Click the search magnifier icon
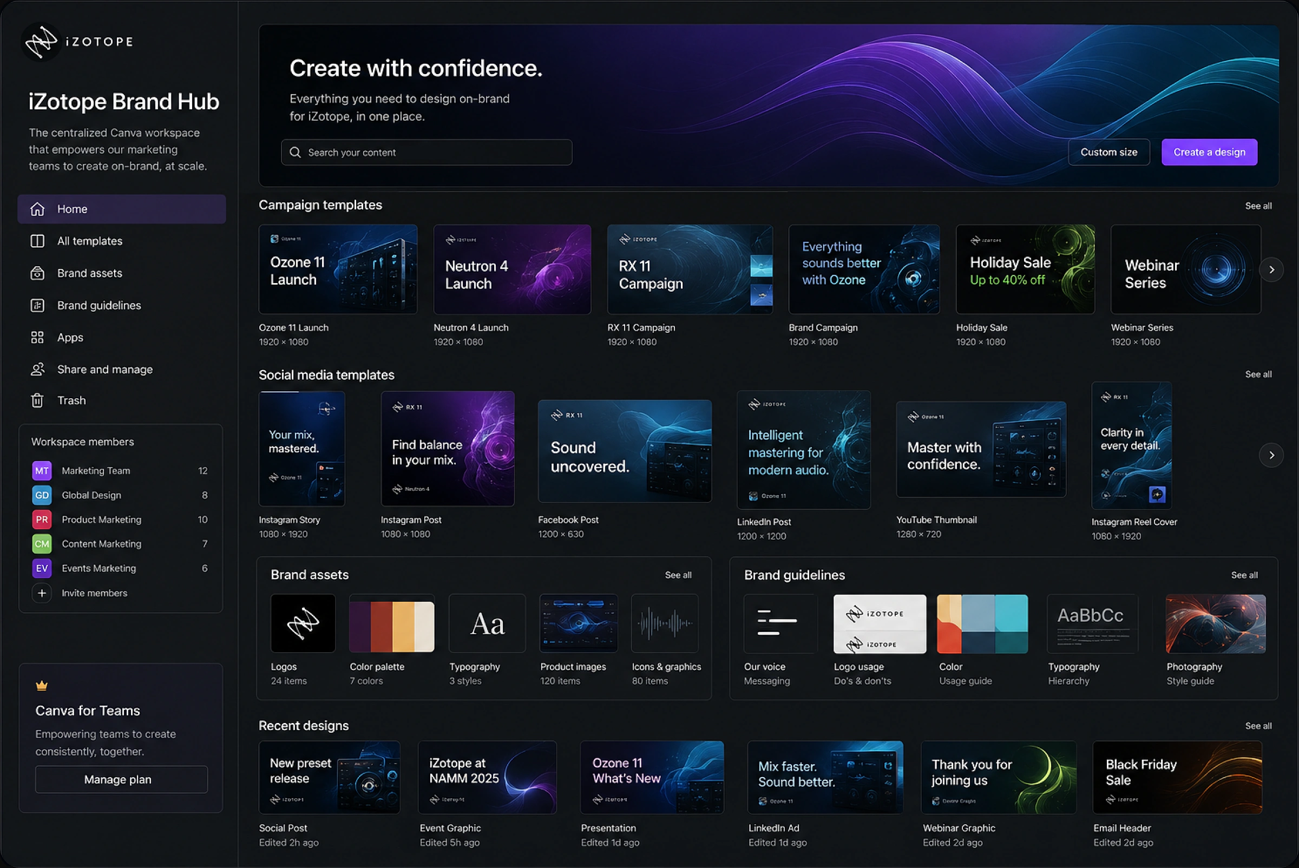The height and width of the screenshot is (868, 1299). (x=295, y=152)
